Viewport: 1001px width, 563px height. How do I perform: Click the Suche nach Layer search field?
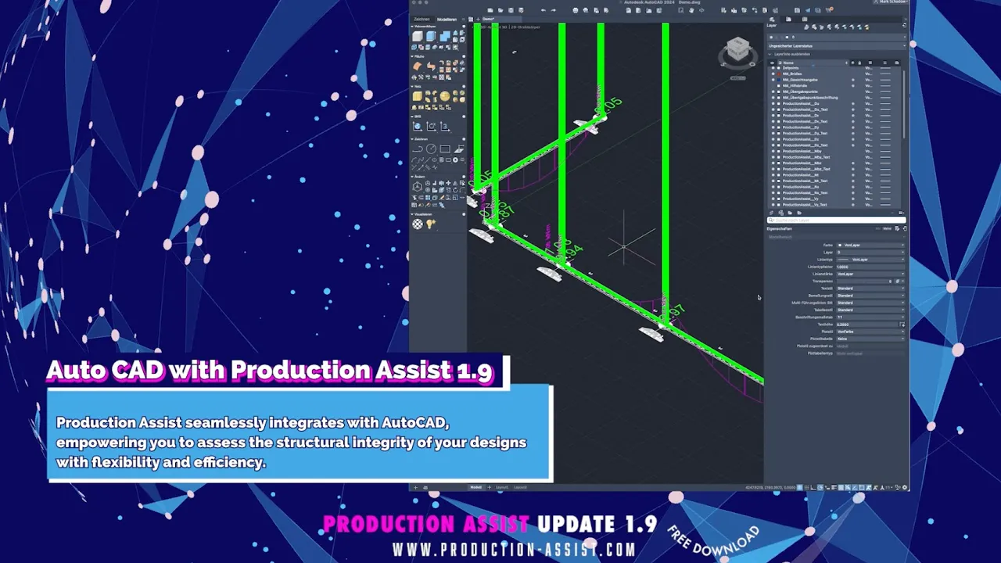837,220
